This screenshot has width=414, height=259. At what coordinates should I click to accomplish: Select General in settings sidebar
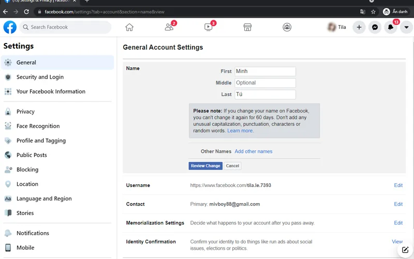(57, 62)
